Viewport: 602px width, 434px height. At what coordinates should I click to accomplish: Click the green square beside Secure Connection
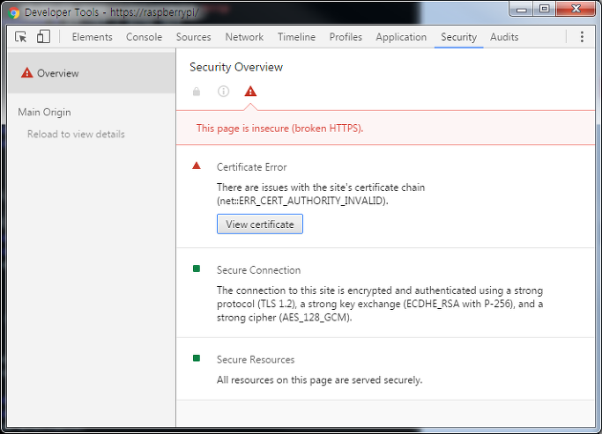click(197, 268)
